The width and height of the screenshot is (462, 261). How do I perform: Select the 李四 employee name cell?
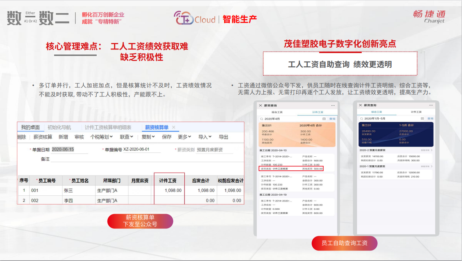(x=78, y=200)
